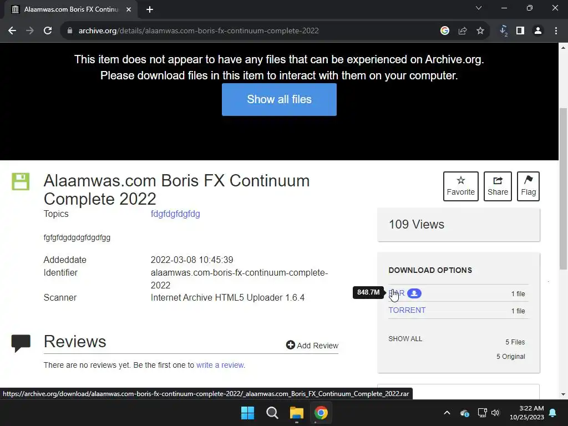Click the 5 Files count text
Image resolution: width=568 pixels, height=426 pixels.
[x=515, y=342]
